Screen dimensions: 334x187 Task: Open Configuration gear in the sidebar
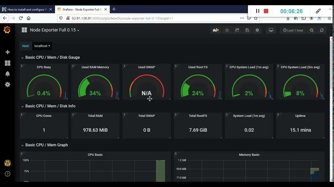(x=8, y=84)
